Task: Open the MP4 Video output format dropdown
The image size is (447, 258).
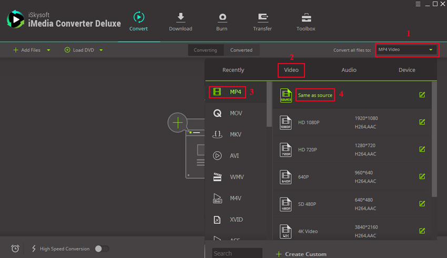Action: pyautogui.click(x=406, y=50)
